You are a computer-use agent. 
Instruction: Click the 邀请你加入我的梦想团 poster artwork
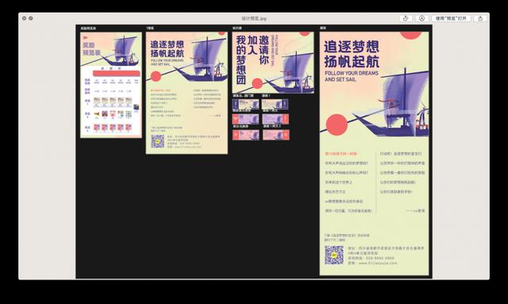[273, 63]
